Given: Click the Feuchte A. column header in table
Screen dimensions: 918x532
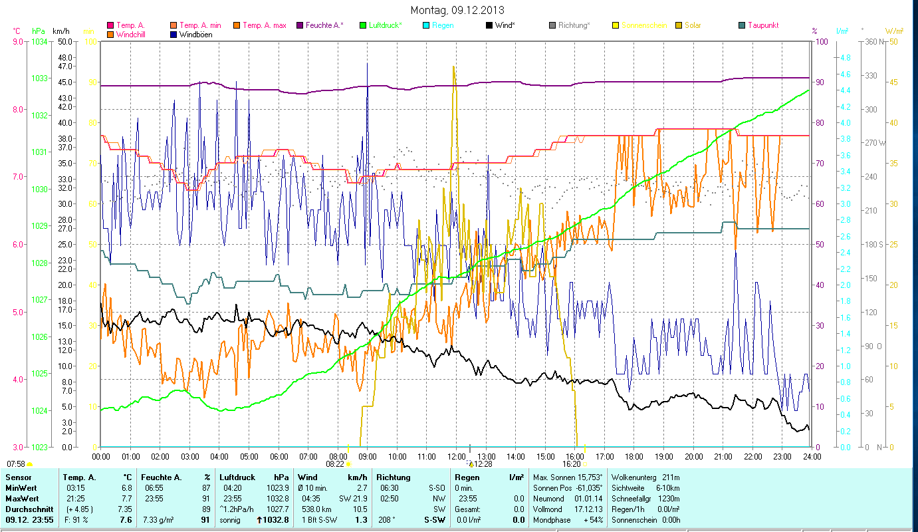Looking at the screenshot, I should [x=160, y=477].
